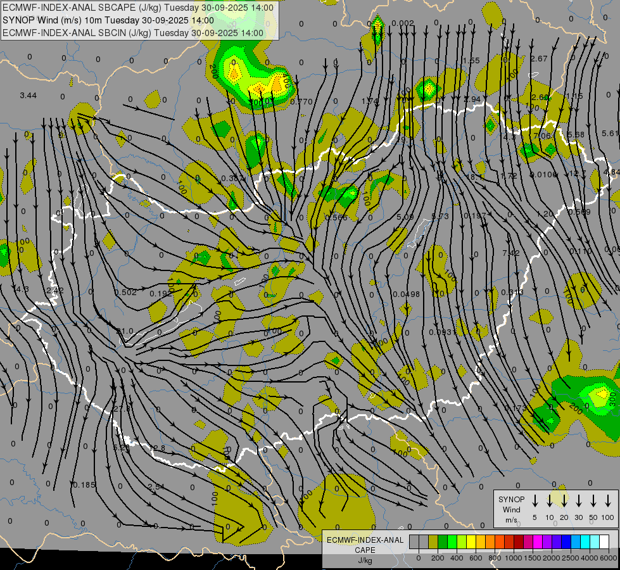Click the map value '2.42'
The image size is (620, 570).
55,290
